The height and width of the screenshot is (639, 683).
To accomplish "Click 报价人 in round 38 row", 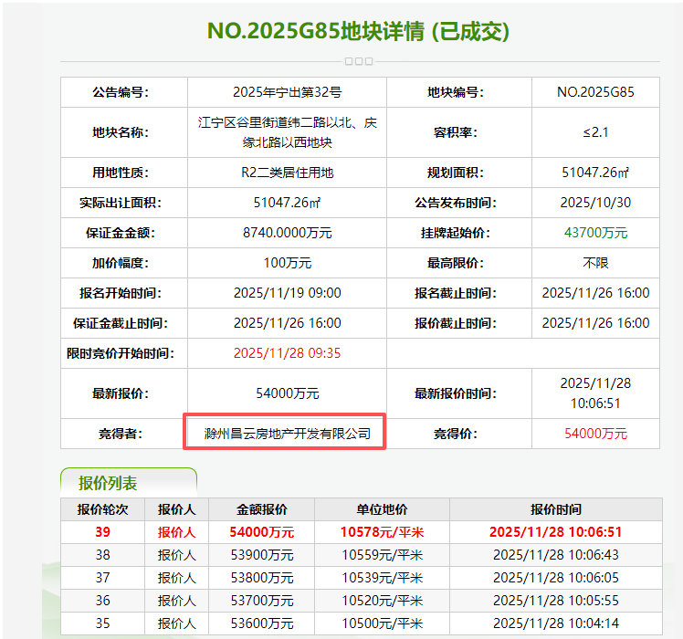I will click(176, 555).
